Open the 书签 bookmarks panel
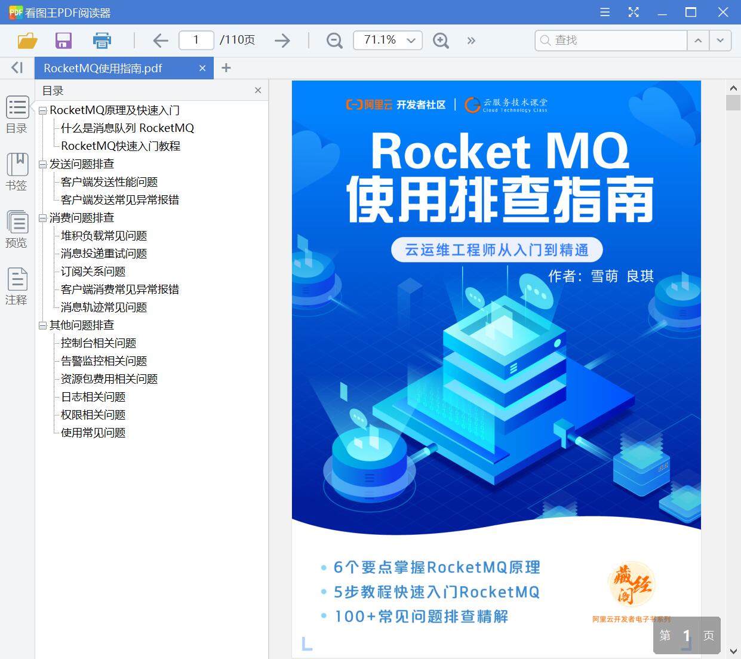This screenshot has height=659, width=741. pos(17,172)
